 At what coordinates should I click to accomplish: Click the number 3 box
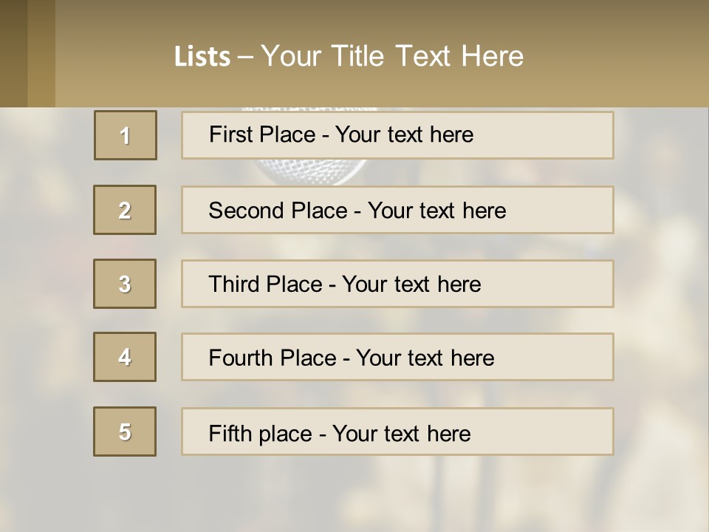click(x=125, y=284)
